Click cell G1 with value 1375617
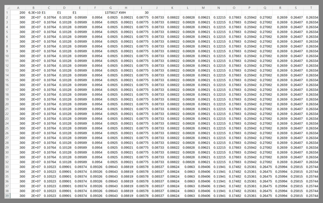 point(110,13)
